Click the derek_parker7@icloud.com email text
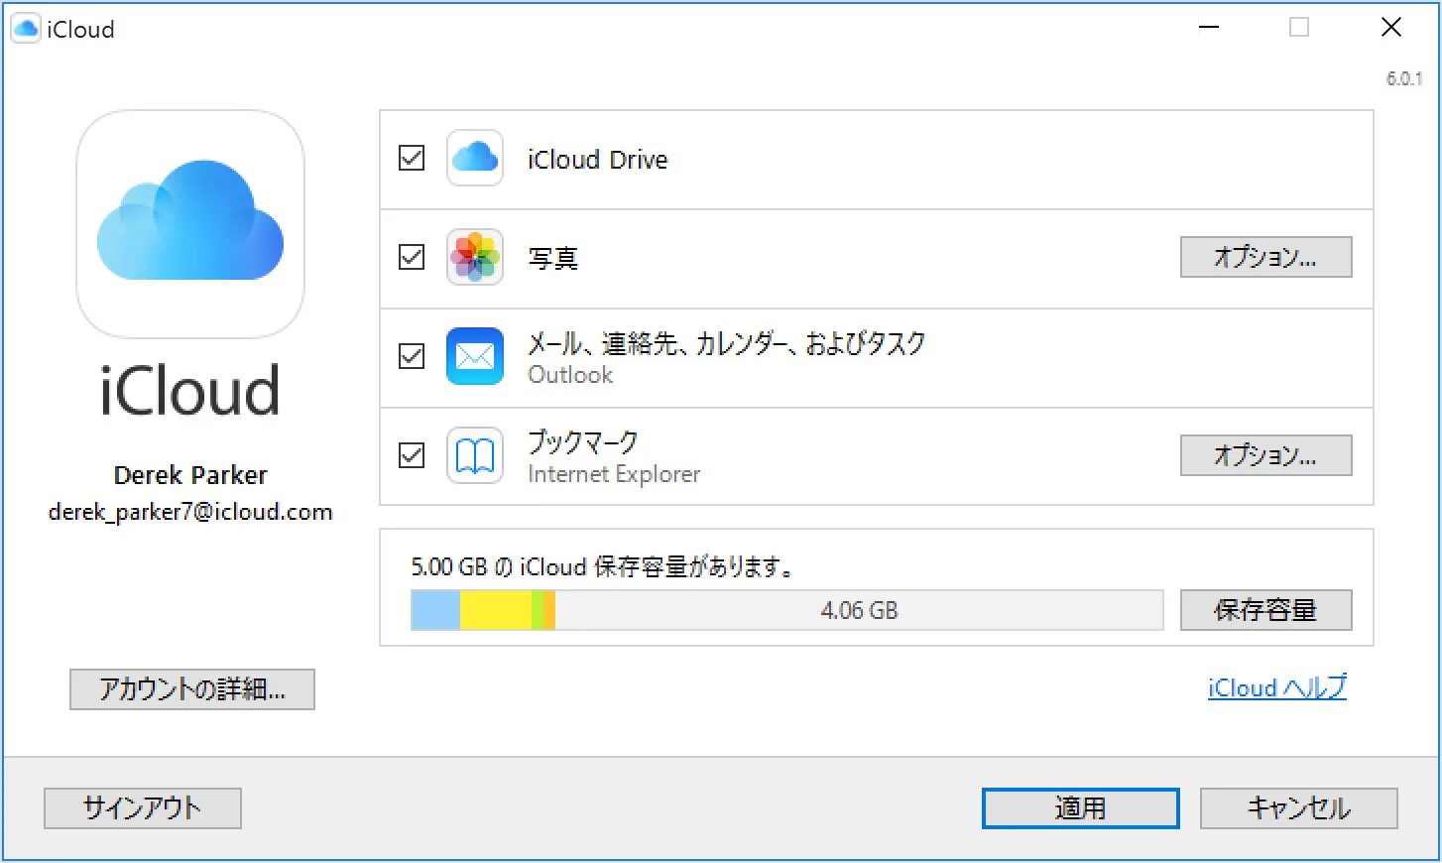The width and height of the screenshot is (1442, 863). [190, 512]
